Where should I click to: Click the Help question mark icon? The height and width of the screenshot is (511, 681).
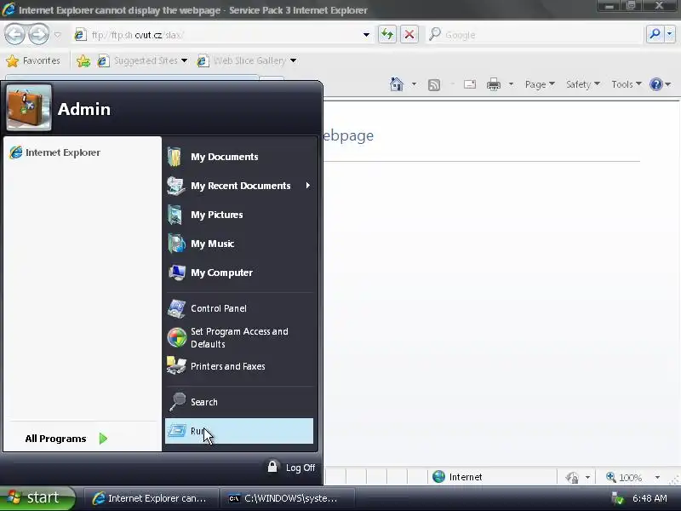coord(655,83)
